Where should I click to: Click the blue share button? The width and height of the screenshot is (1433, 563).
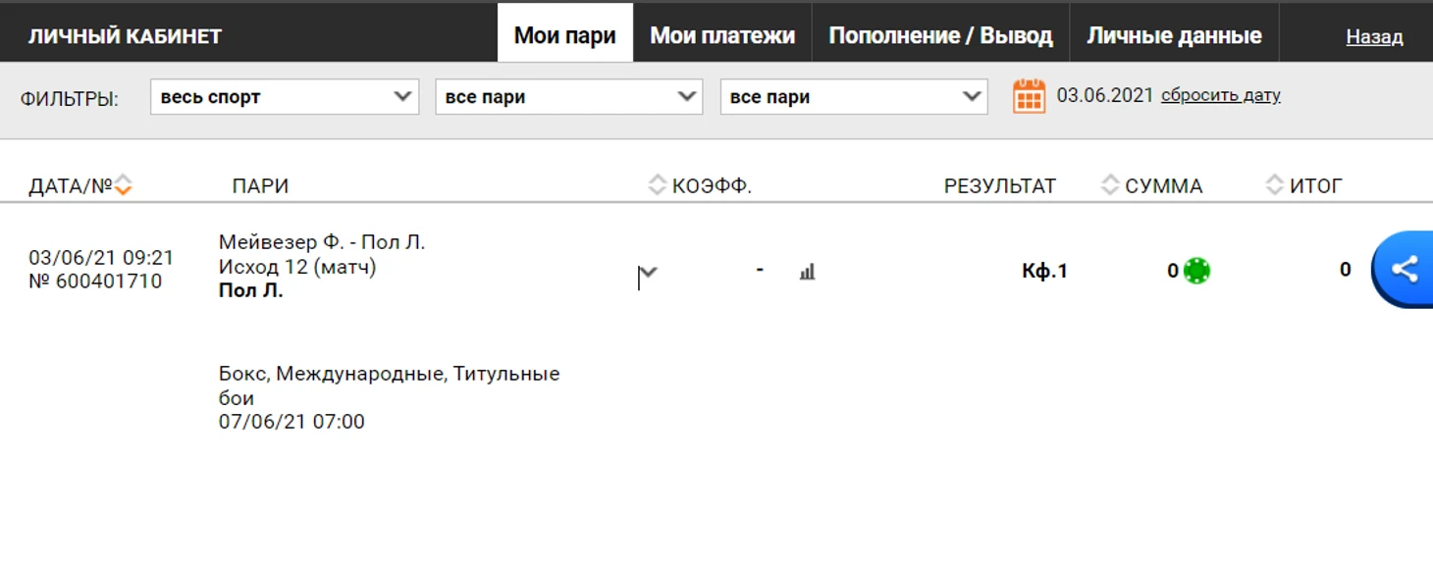coord(1403,270)
